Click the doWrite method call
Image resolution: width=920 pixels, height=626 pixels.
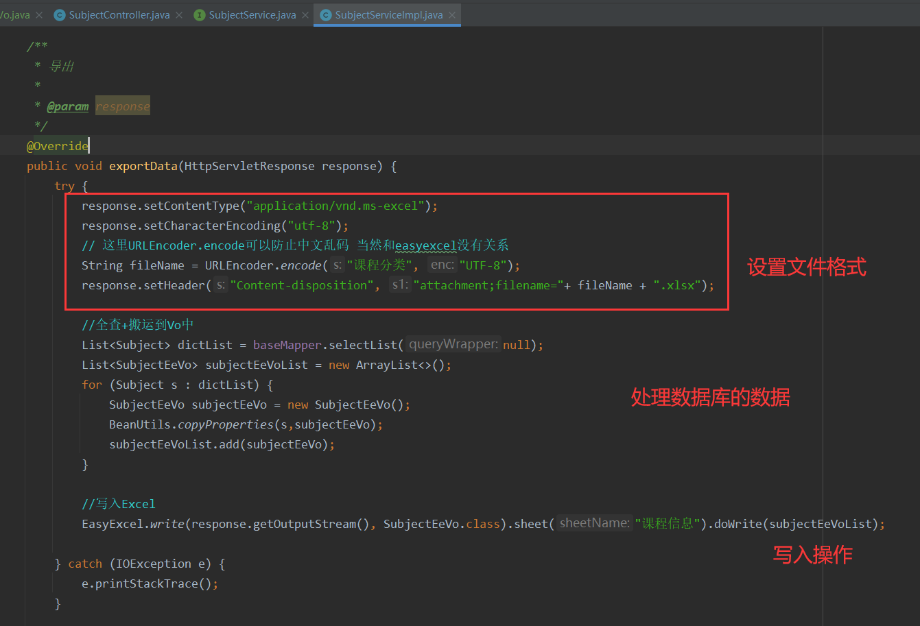738,524
